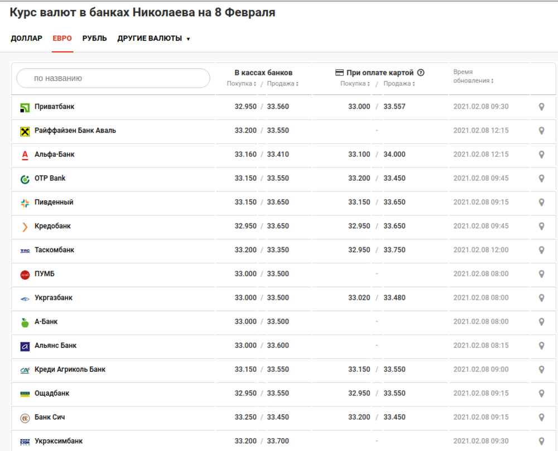Screen dimensions: 558x451
Task: Focus the по названию search field
Action: click(x=113, y=78)
